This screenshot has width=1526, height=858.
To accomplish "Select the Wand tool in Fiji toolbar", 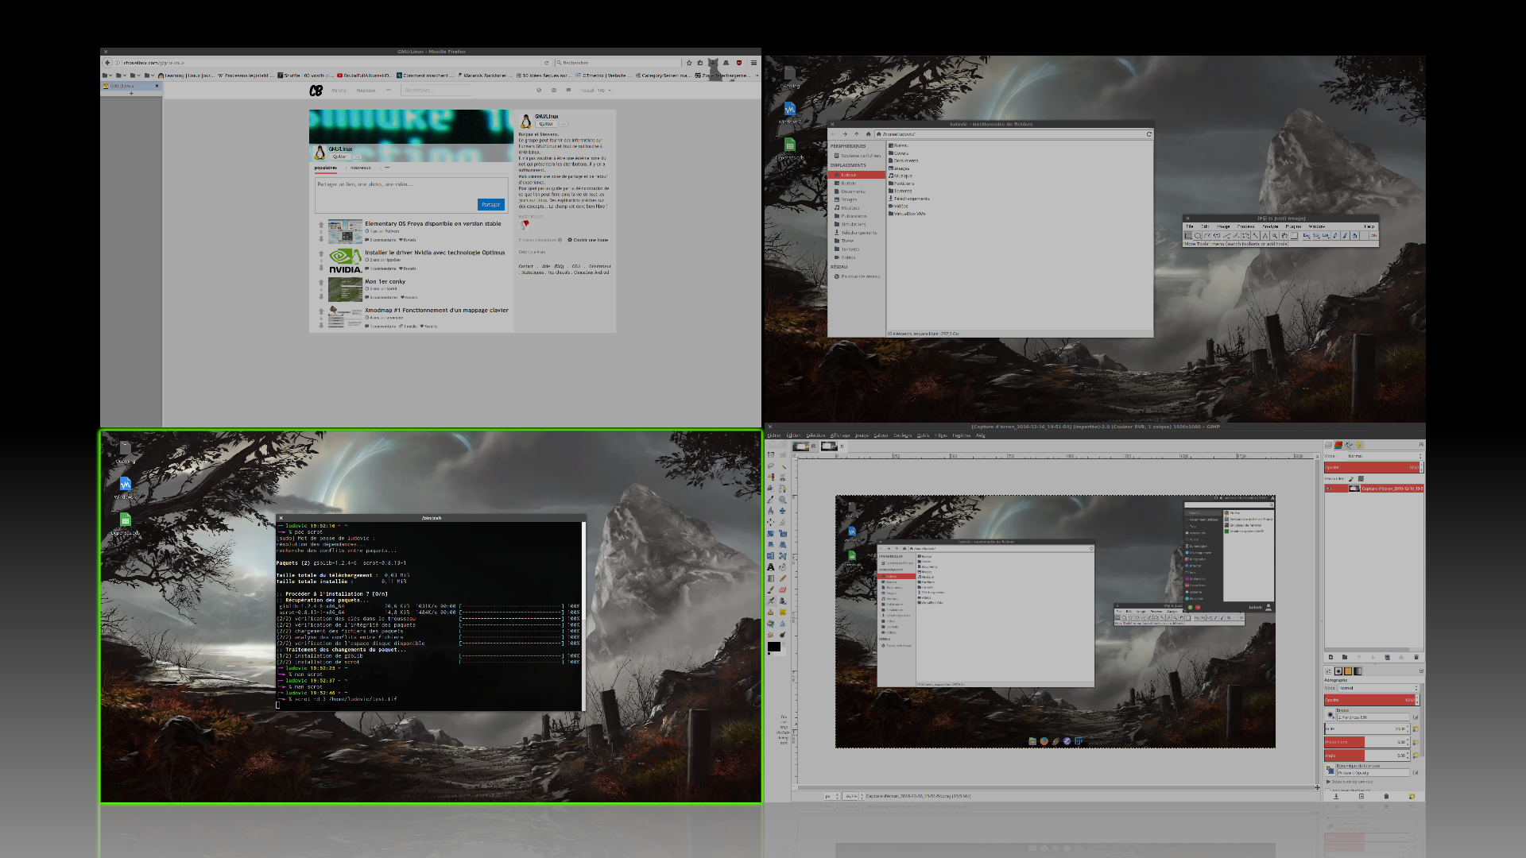I will [1256, 236].
